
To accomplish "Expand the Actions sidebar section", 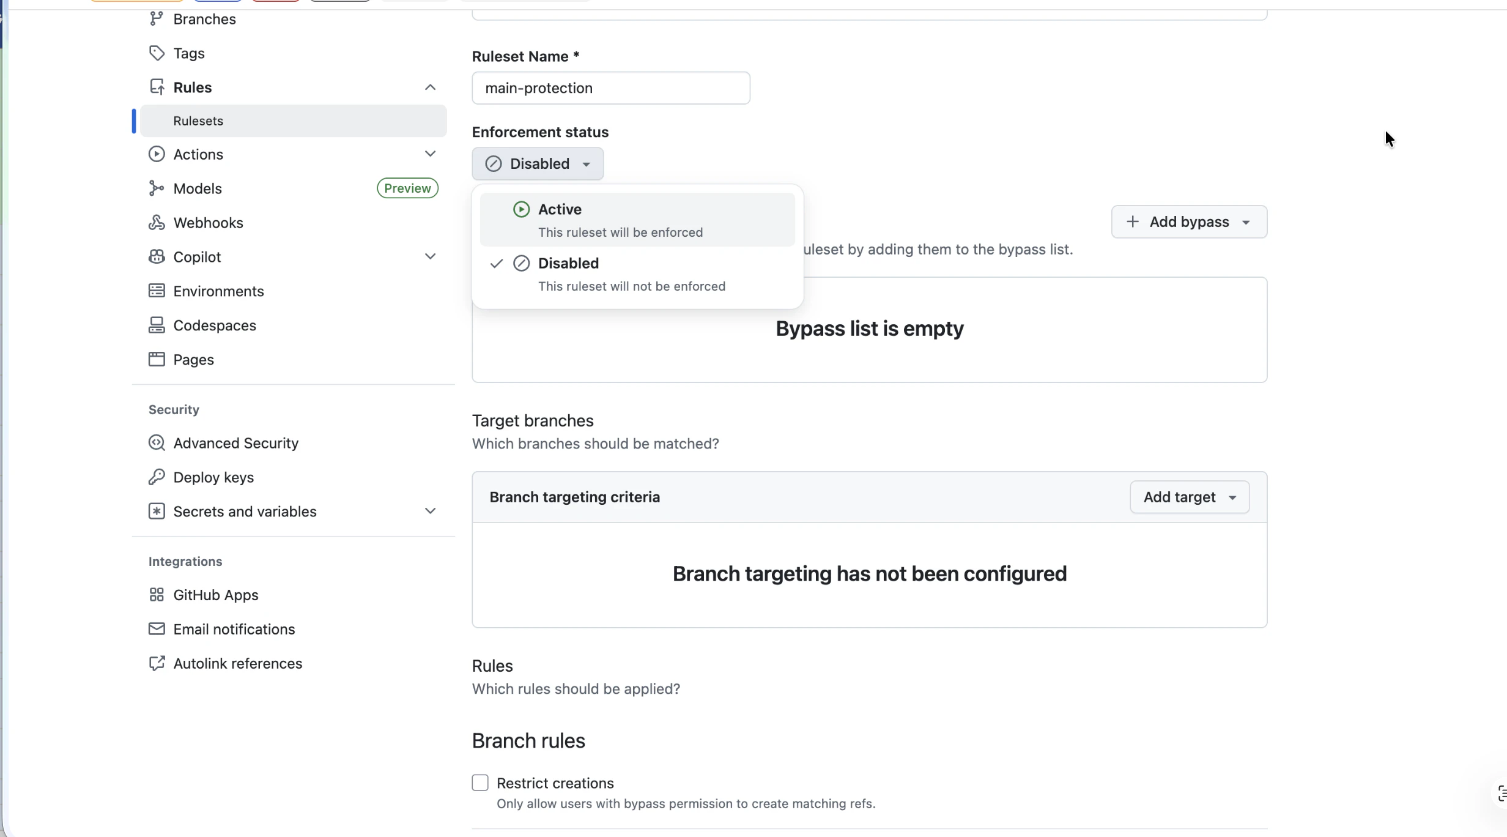I will coord(430,154).
